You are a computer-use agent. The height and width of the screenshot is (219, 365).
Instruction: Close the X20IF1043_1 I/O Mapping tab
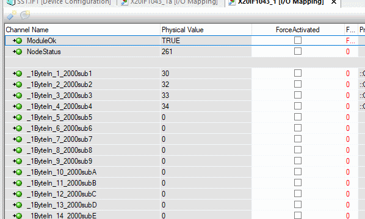coord(334,2)
